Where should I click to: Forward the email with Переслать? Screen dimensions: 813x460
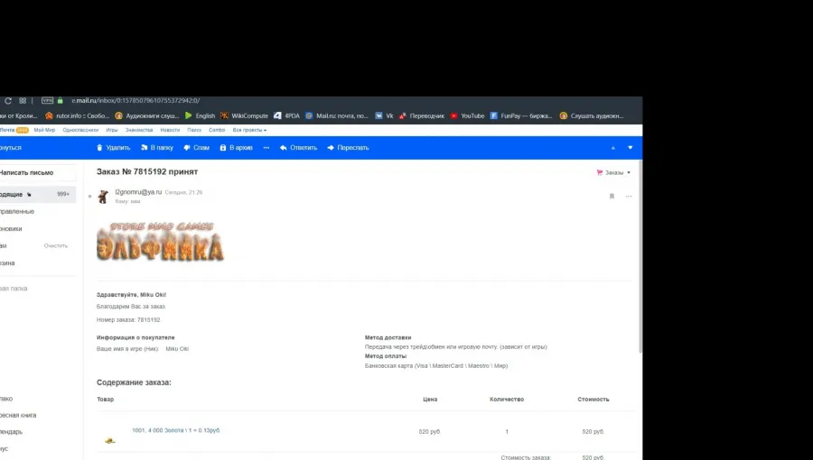coord(349,148)
